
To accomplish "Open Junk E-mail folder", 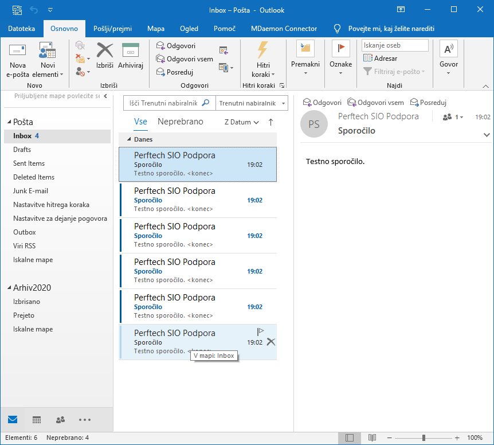I will coord(30,191).
